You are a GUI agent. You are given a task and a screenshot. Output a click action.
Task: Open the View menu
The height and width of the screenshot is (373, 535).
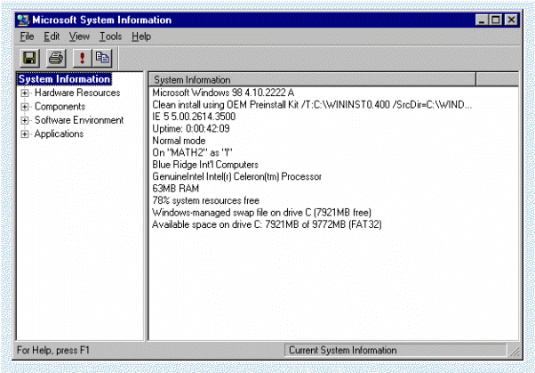[x=79, y=36]
